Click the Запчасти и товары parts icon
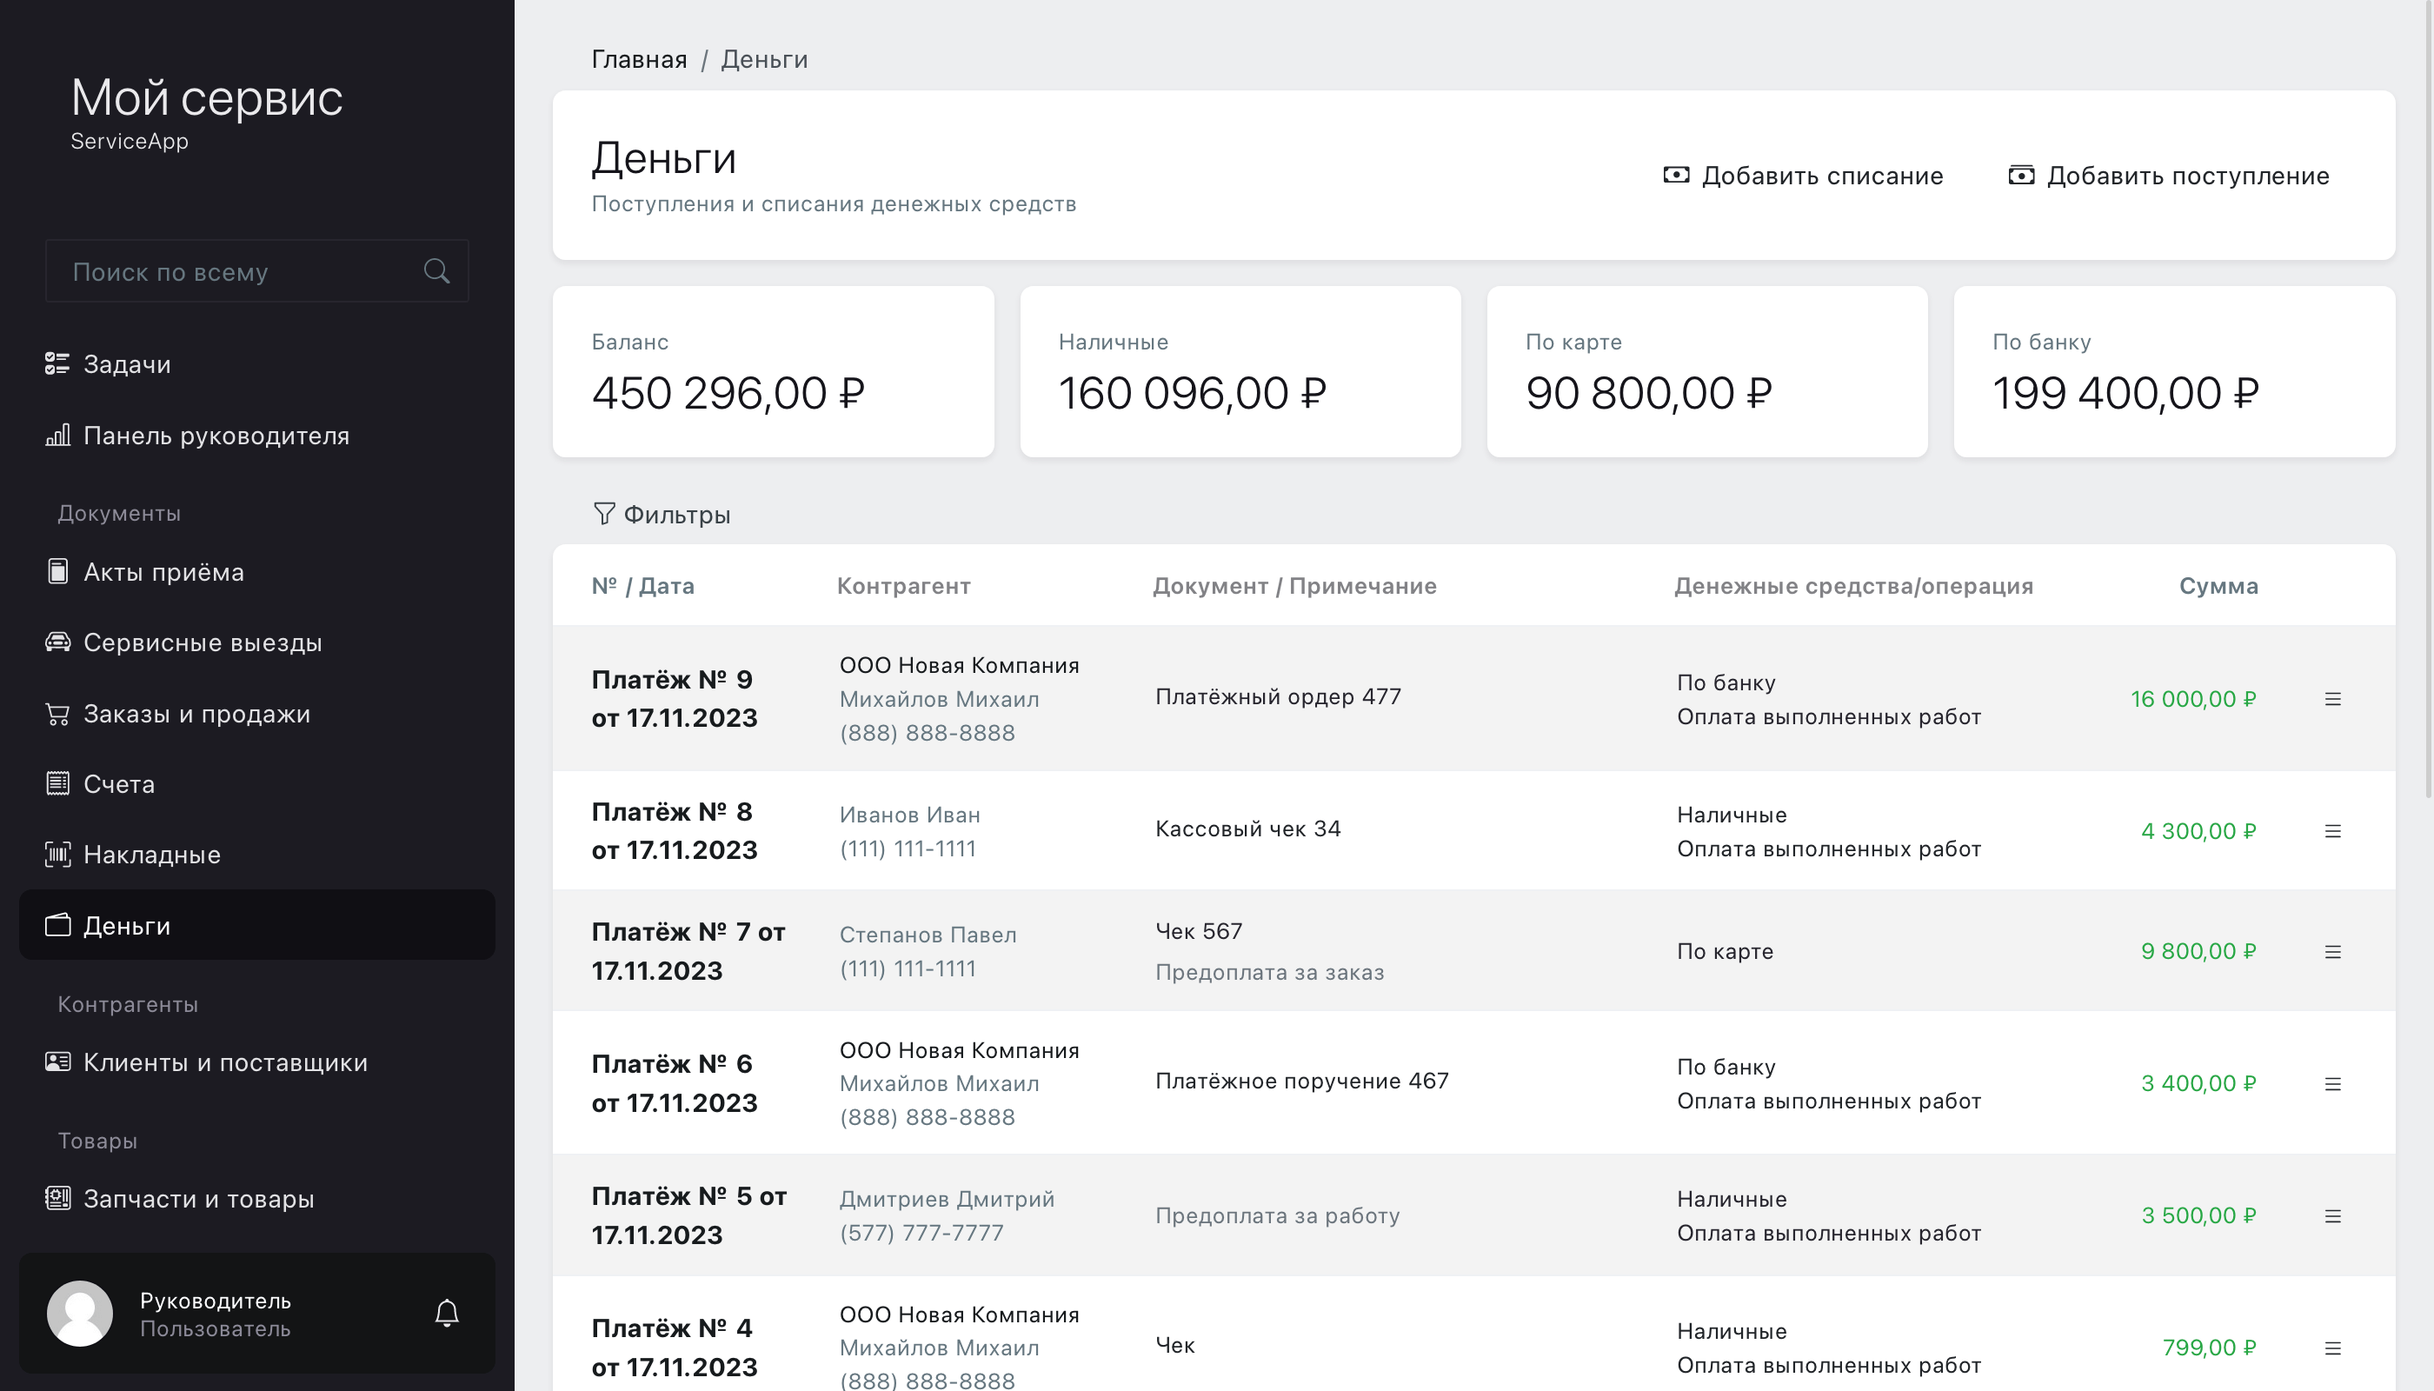 pyautogui.click(x=57, y=1198)
